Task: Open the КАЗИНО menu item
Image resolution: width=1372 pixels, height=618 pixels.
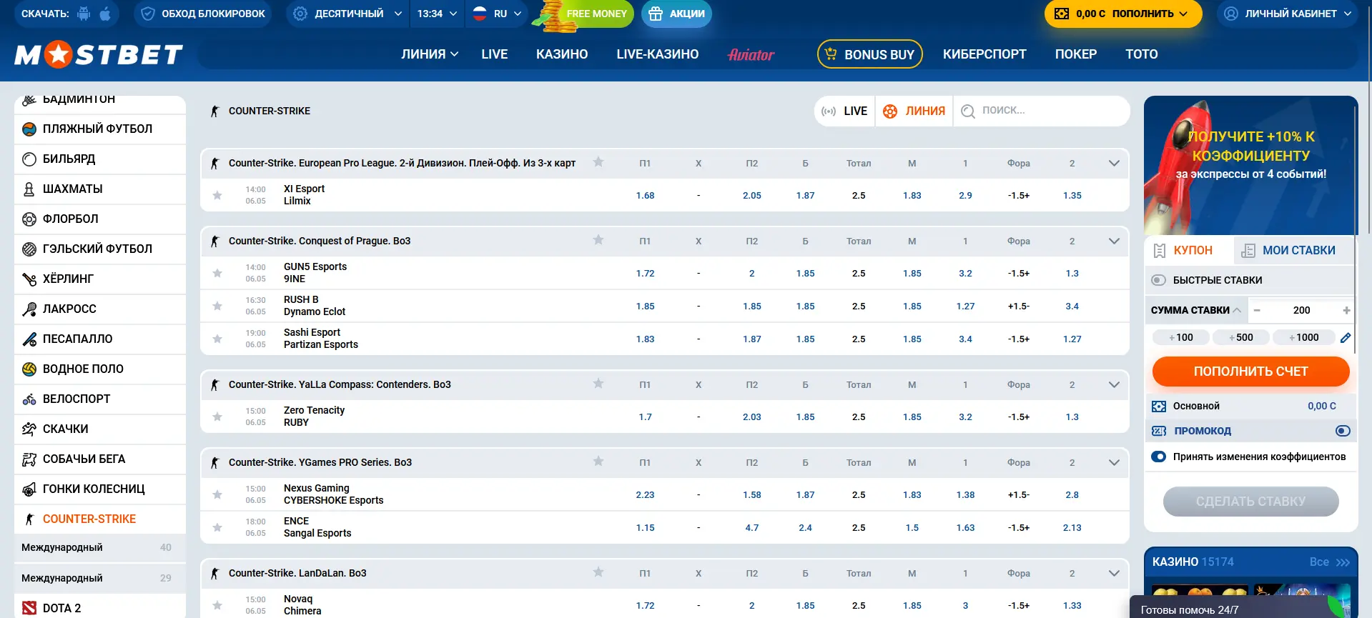Action: point(562,54)
